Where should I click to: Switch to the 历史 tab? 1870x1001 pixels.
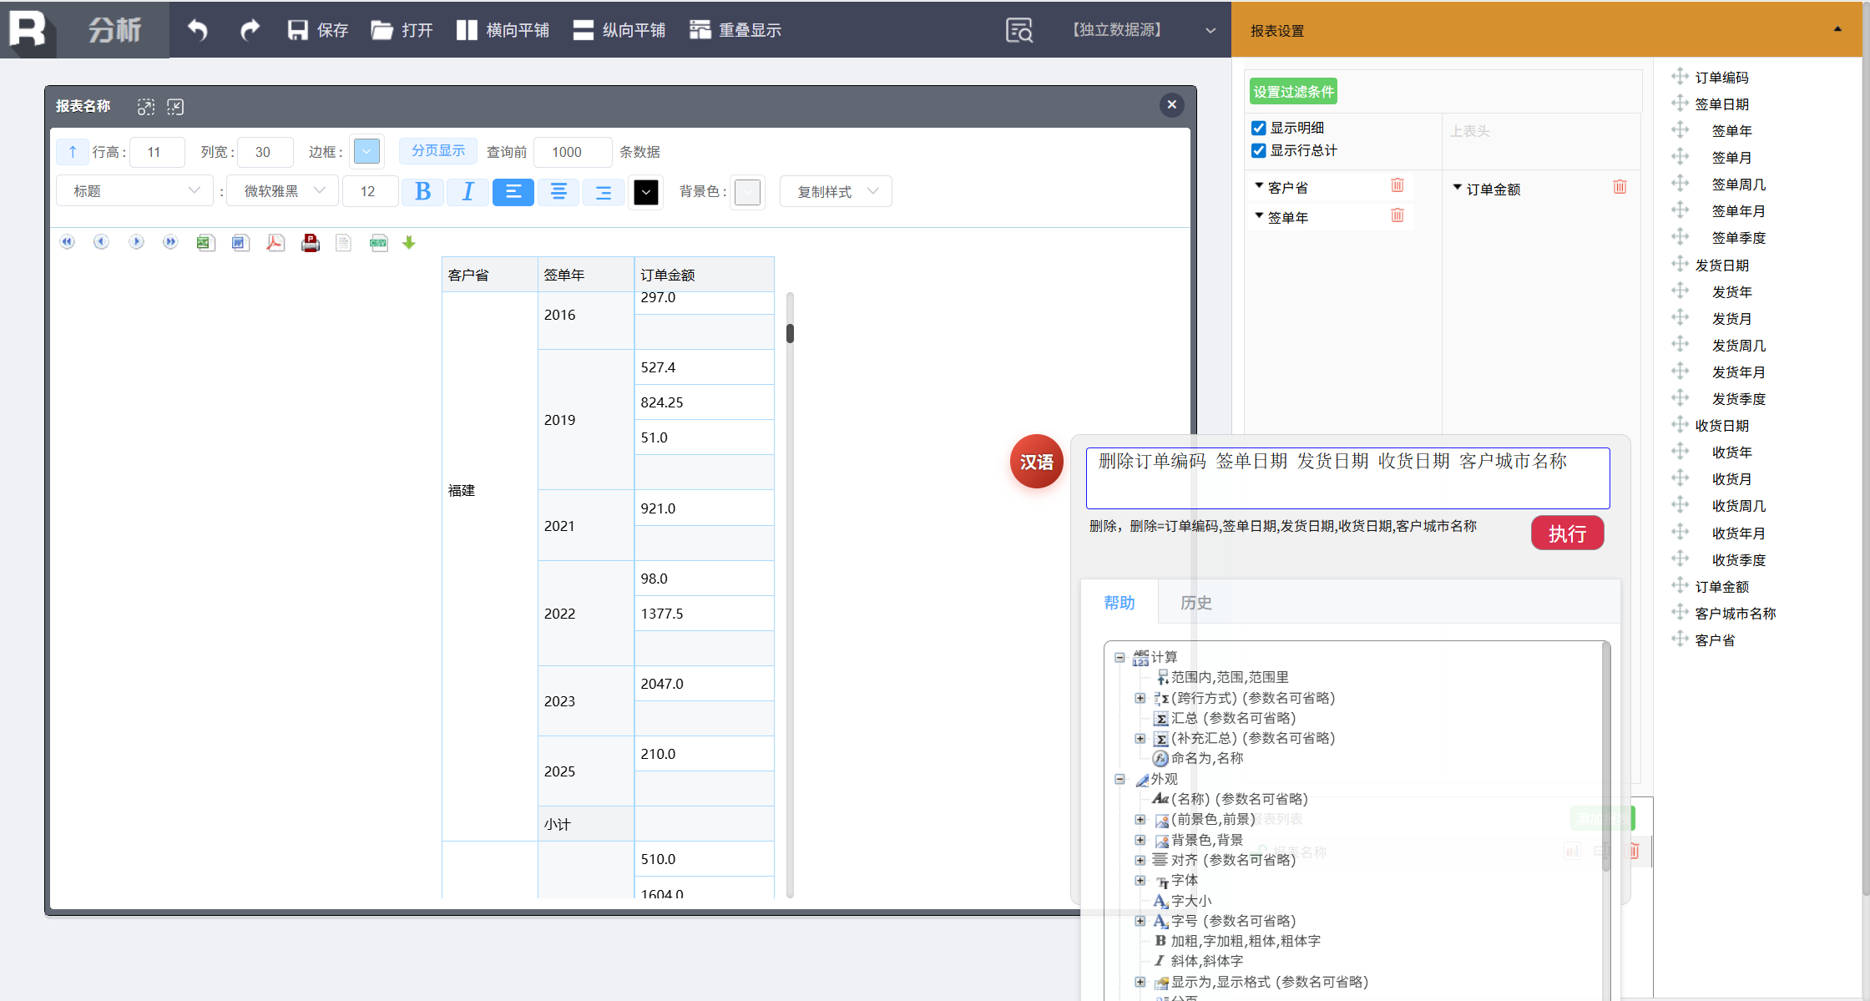[1195, 603]
